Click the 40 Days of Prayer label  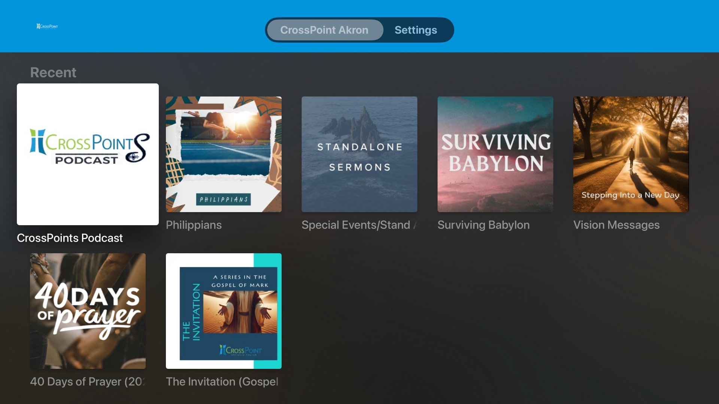coord(88,382)
